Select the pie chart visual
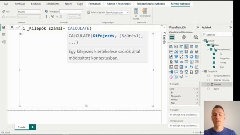 click(x=186, y=57)
